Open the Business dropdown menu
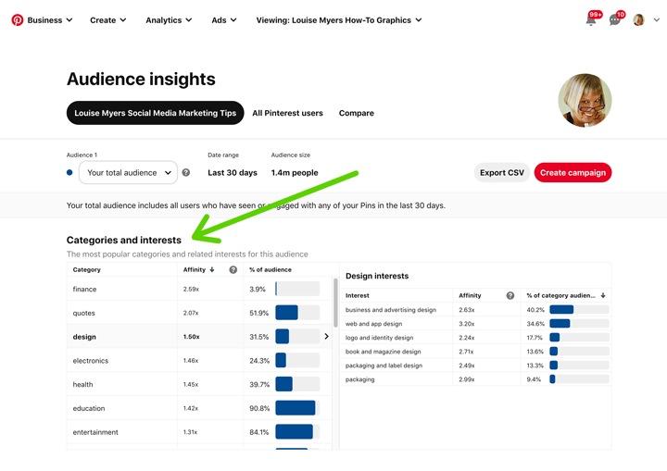 [x=50, y=20]
